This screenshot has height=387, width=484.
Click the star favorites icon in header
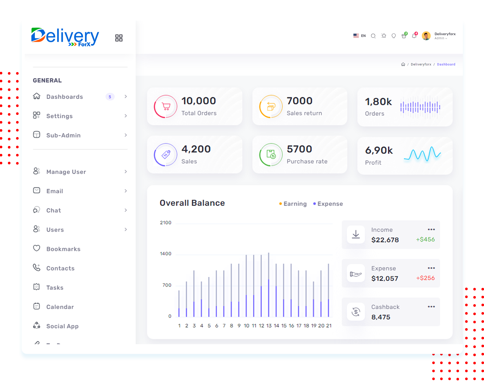pos(384,36)
